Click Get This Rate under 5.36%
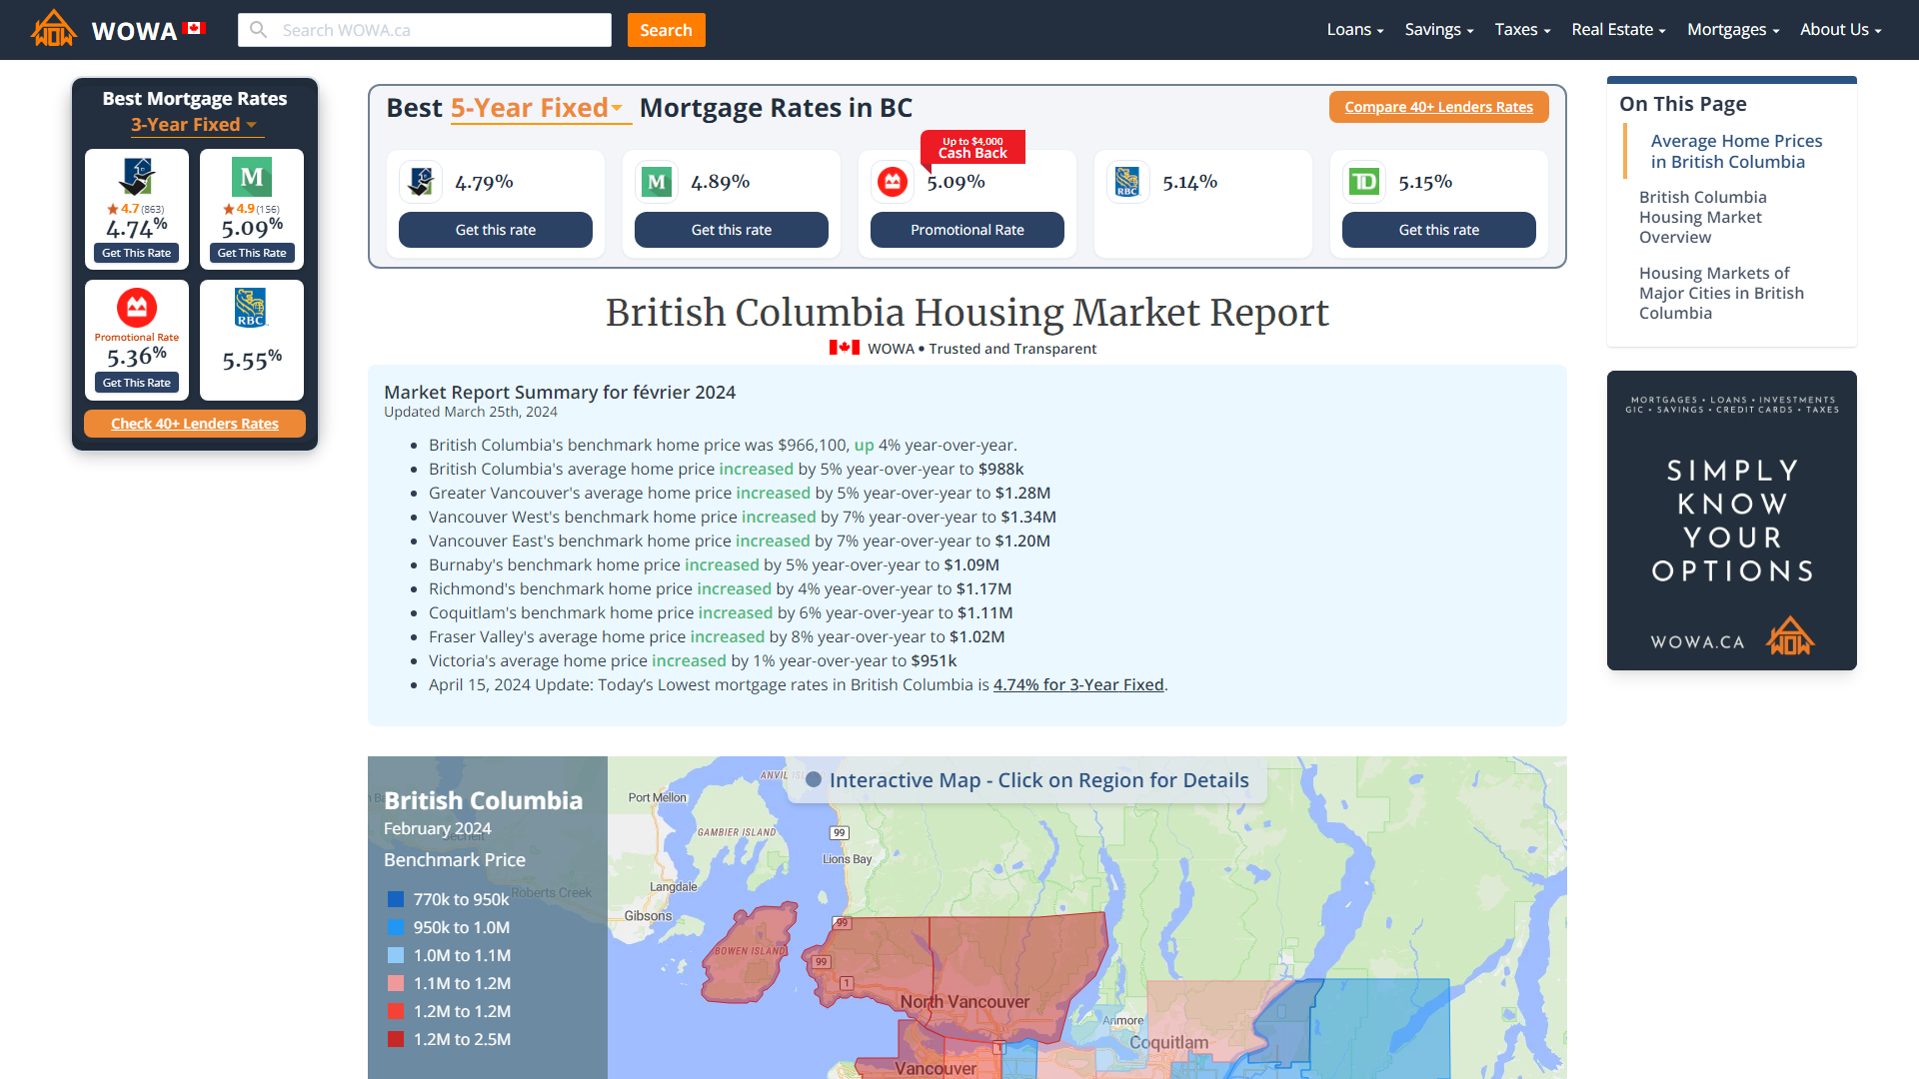 coord(137,383)
